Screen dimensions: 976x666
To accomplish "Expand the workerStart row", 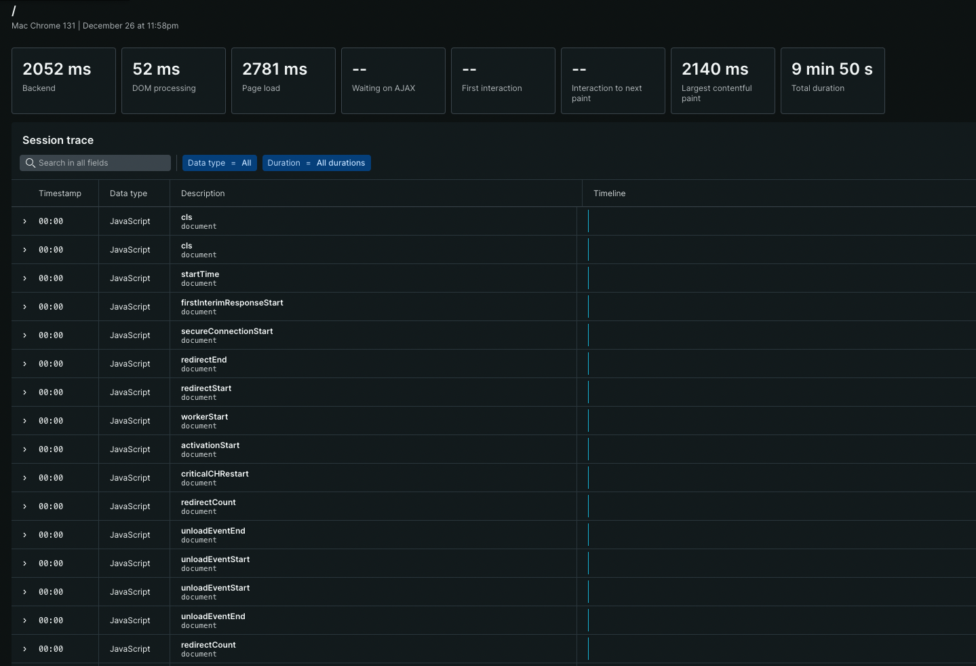I will [25, 421].
